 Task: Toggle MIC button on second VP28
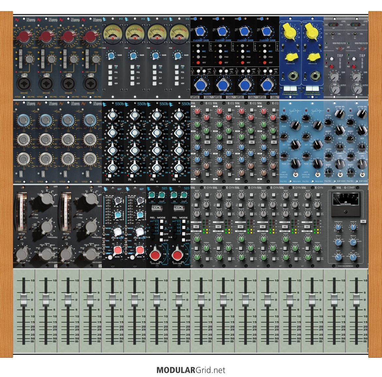(220, 51)
